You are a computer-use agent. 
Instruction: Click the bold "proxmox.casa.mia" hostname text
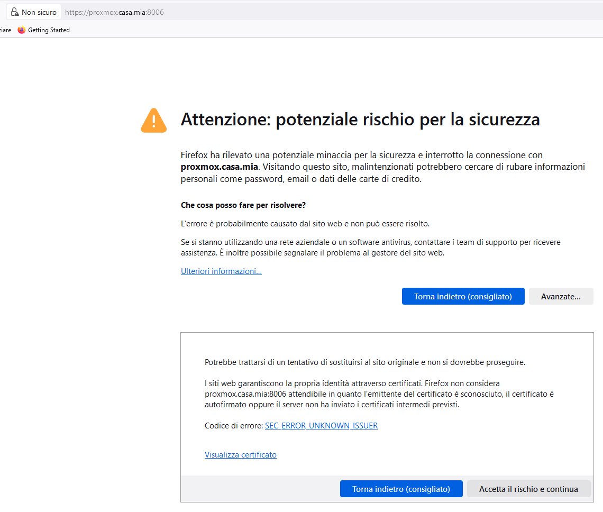[219, 167]
